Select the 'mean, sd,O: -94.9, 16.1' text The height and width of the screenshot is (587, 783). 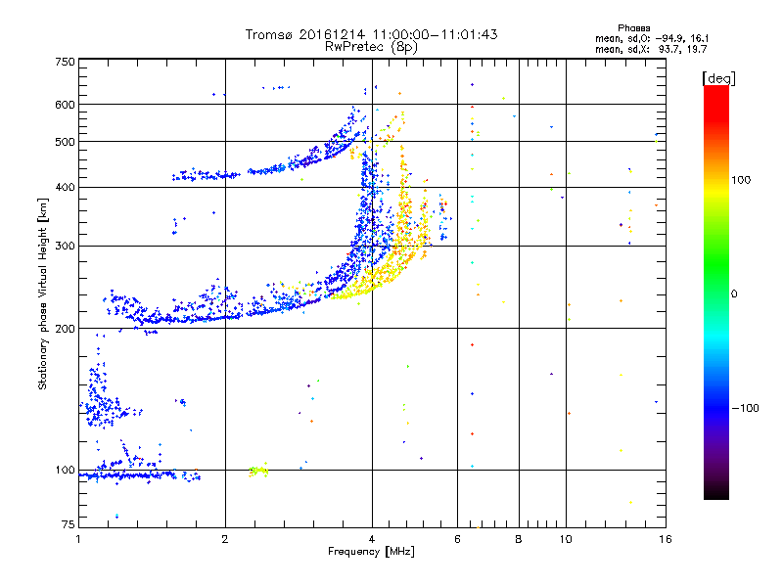(652, 38)
